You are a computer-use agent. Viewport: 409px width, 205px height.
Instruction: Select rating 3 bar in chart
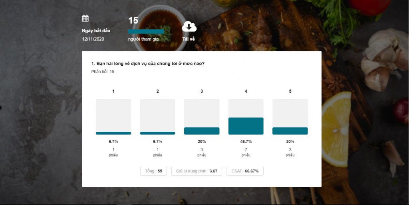click(202, 117)
